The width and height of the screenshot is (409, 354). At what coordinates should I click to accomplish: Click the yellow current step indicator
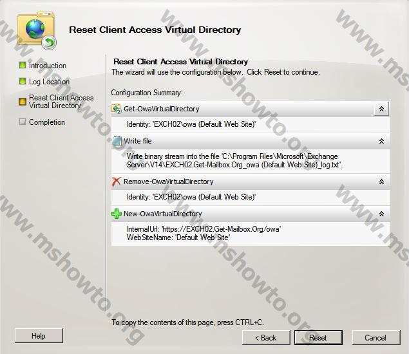(x=23, y=102)
